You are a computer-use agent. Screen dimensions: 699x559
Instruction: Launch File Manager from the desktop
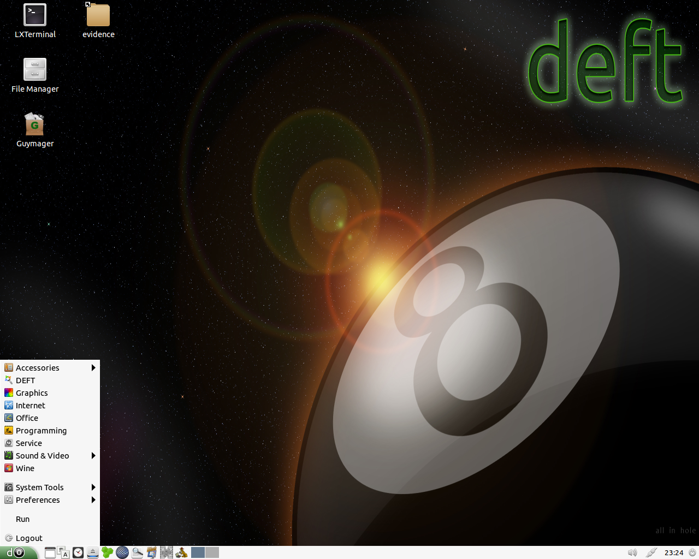(35, 71)
